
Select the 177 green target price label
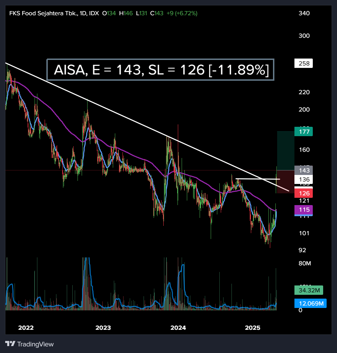tap(303, 132)
